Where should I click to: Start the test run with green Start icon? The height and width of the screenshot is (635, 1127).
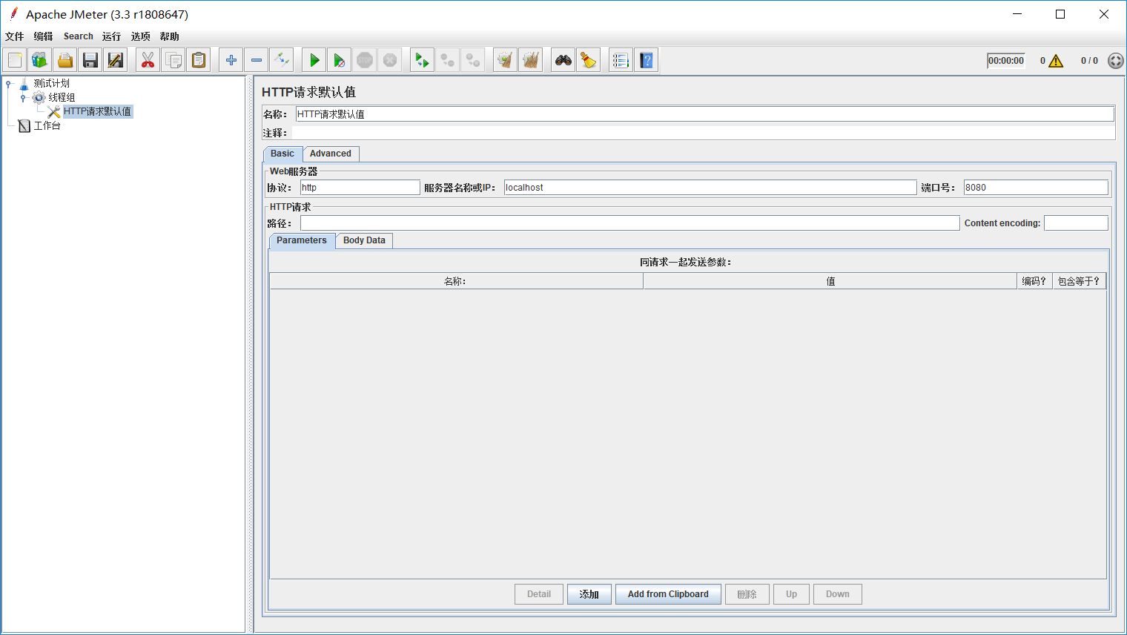coord(313,59)
